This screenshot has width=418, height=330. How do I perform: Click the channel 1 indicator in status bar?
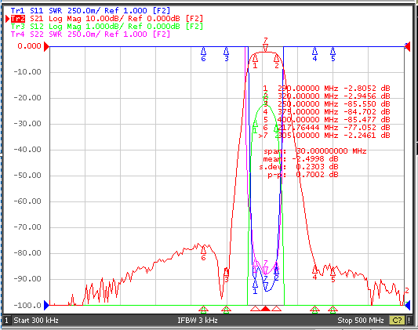(x=6, y=320)
